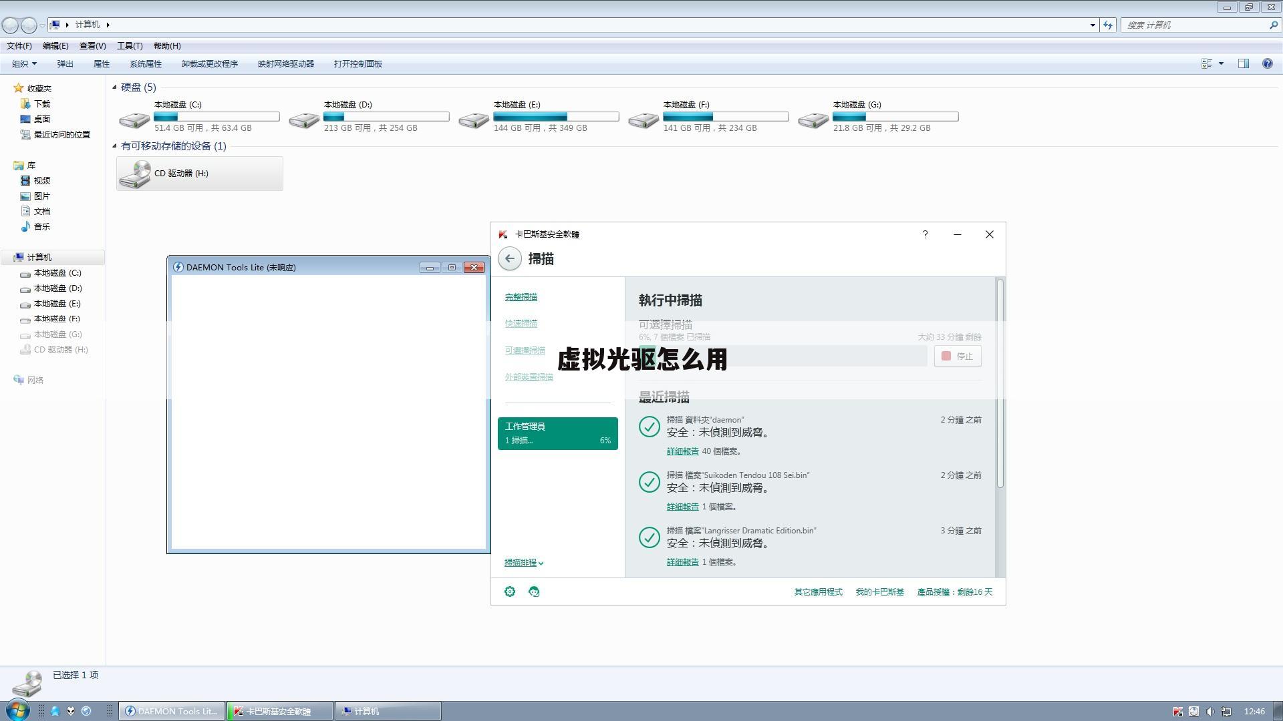This screenshot has width=1283, height=721.
Task: Open the view options dropdown arrow
Action: point(1221,63)
